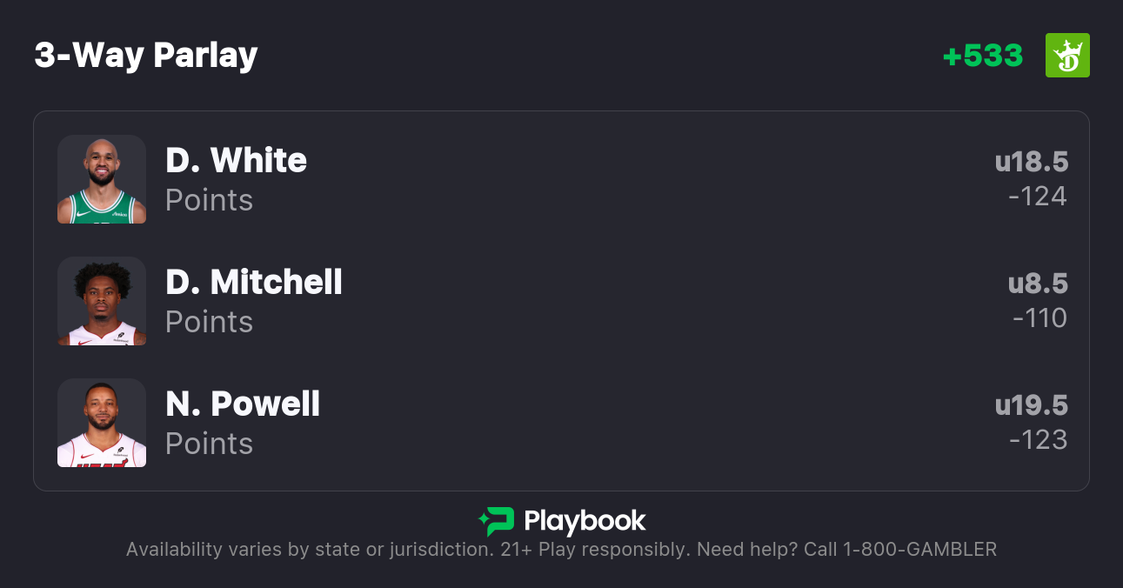Open D. White's player headshot
The width and height of the screenshot is (1123, 588).
102,179
